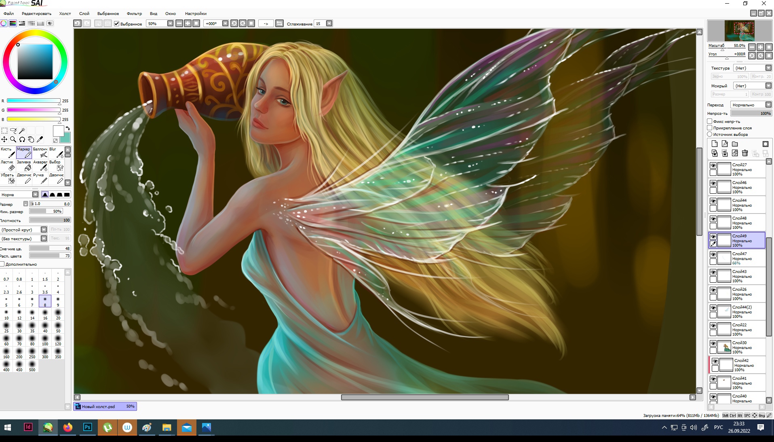Zoom in with navigator plus button
The height and width of the screenshot is (442, 774).
(x=760, y=47)
